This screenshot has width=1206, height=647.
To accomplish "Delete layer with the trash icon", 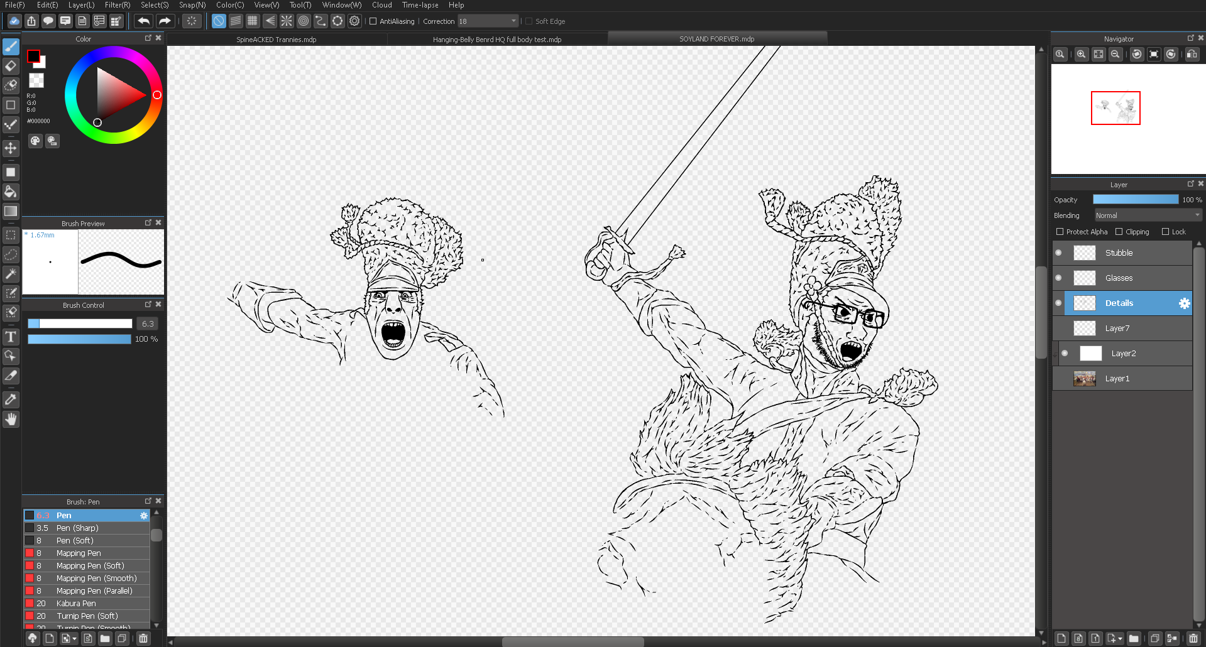I will pyautogui.click(x=1193, y=639).
